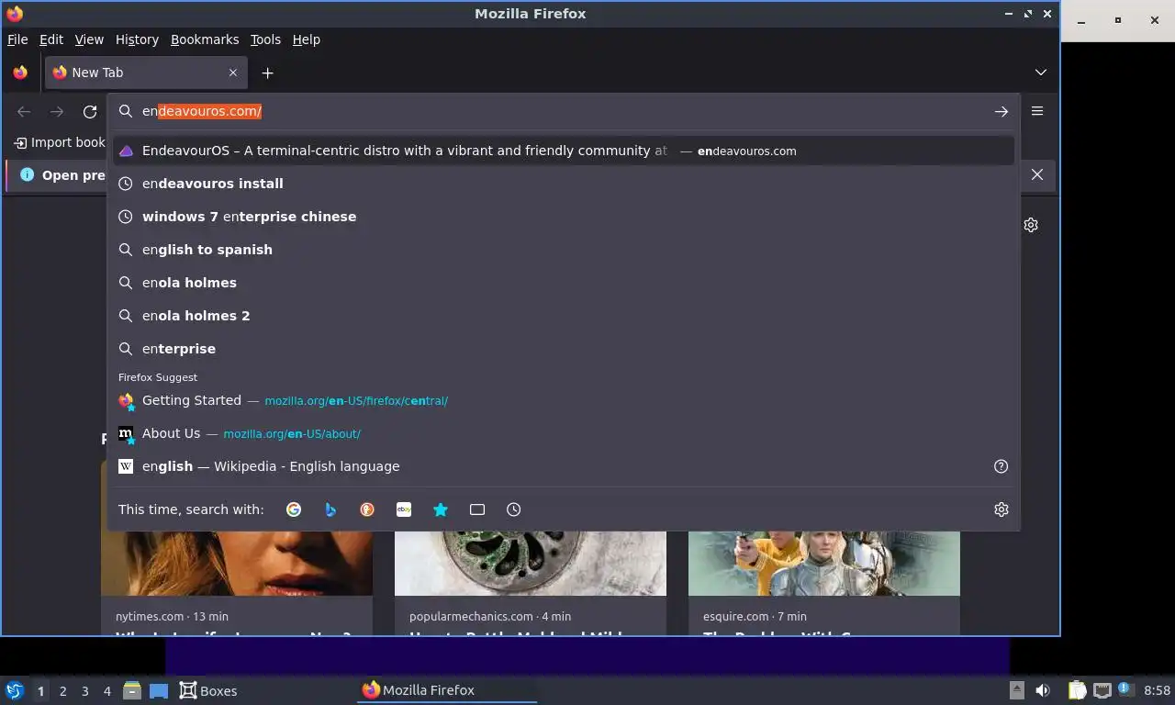Search this time with Bing
The image size is (1175, 705).
[x=330, y=509]
